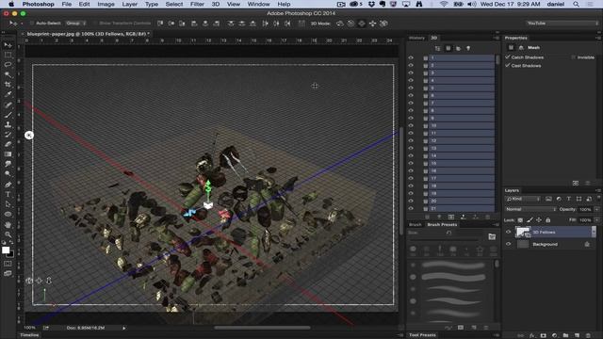Select the Eraser tool
The image size is (603, 339).
tap(8, 144)
